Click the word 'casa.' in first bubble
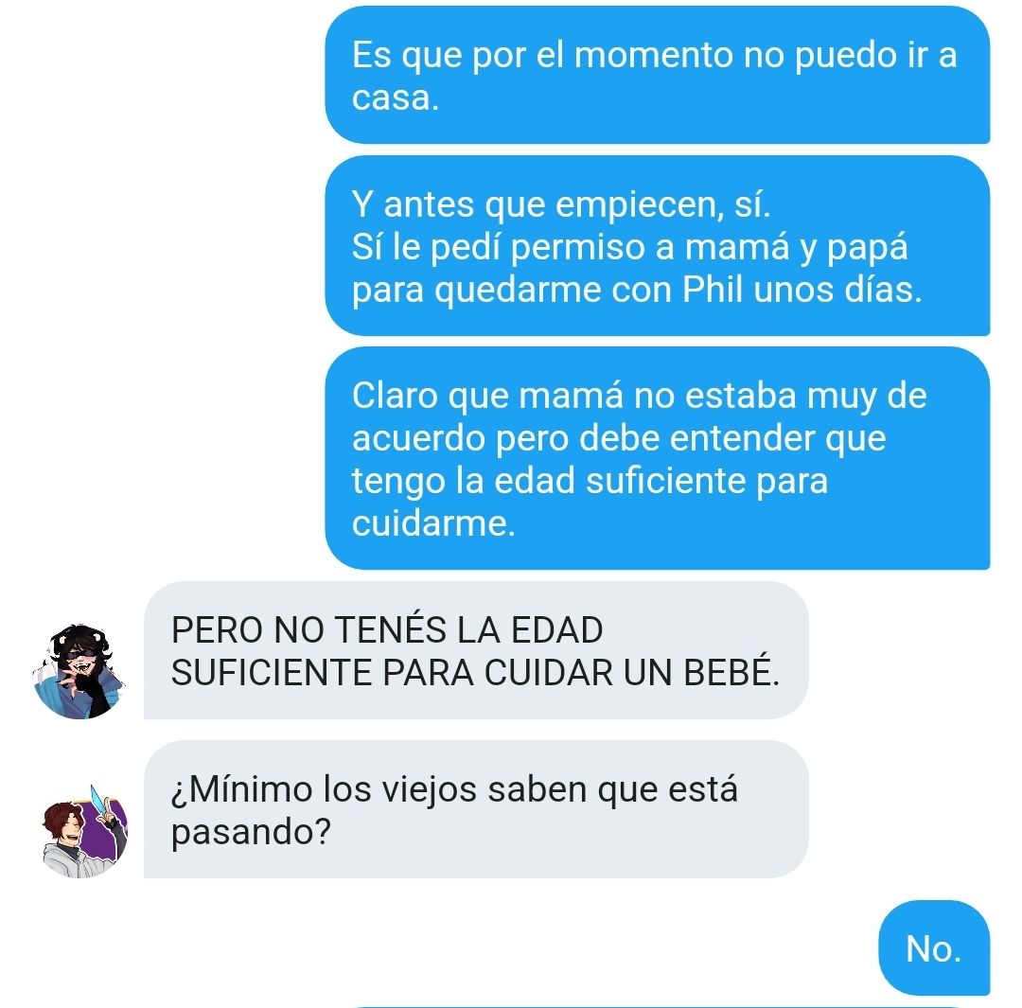Viewport: 1022px width, 1008px height. 396,98
